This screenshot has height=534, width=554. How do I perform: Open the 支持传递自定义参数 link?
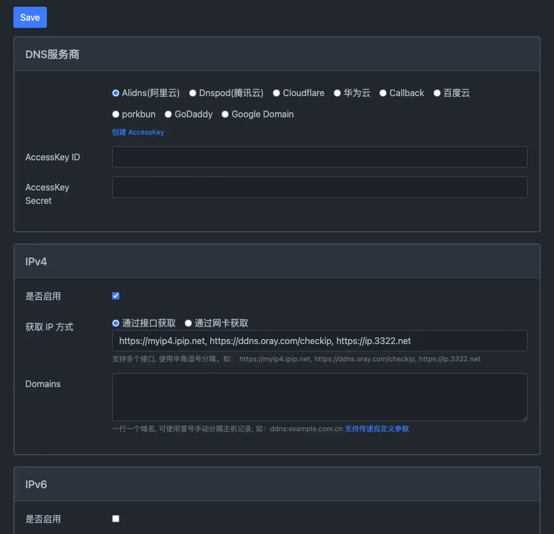pos(377,428)
